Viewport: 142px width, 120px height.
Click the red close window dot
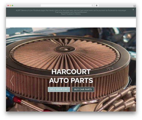pyautogui.click(x=8, y=6)
